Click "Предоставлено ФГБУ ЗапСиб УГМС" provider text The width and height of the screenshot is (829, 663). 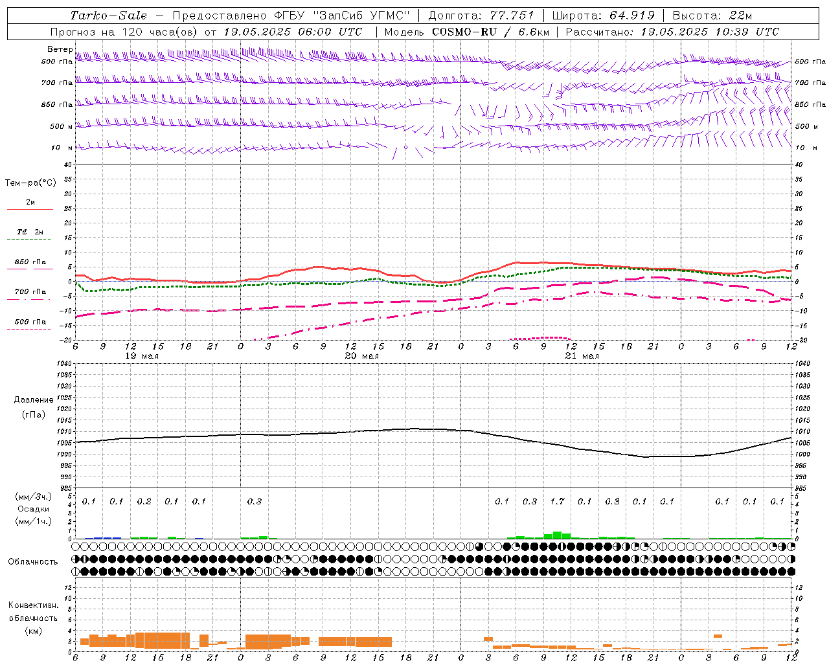point(291,16)
